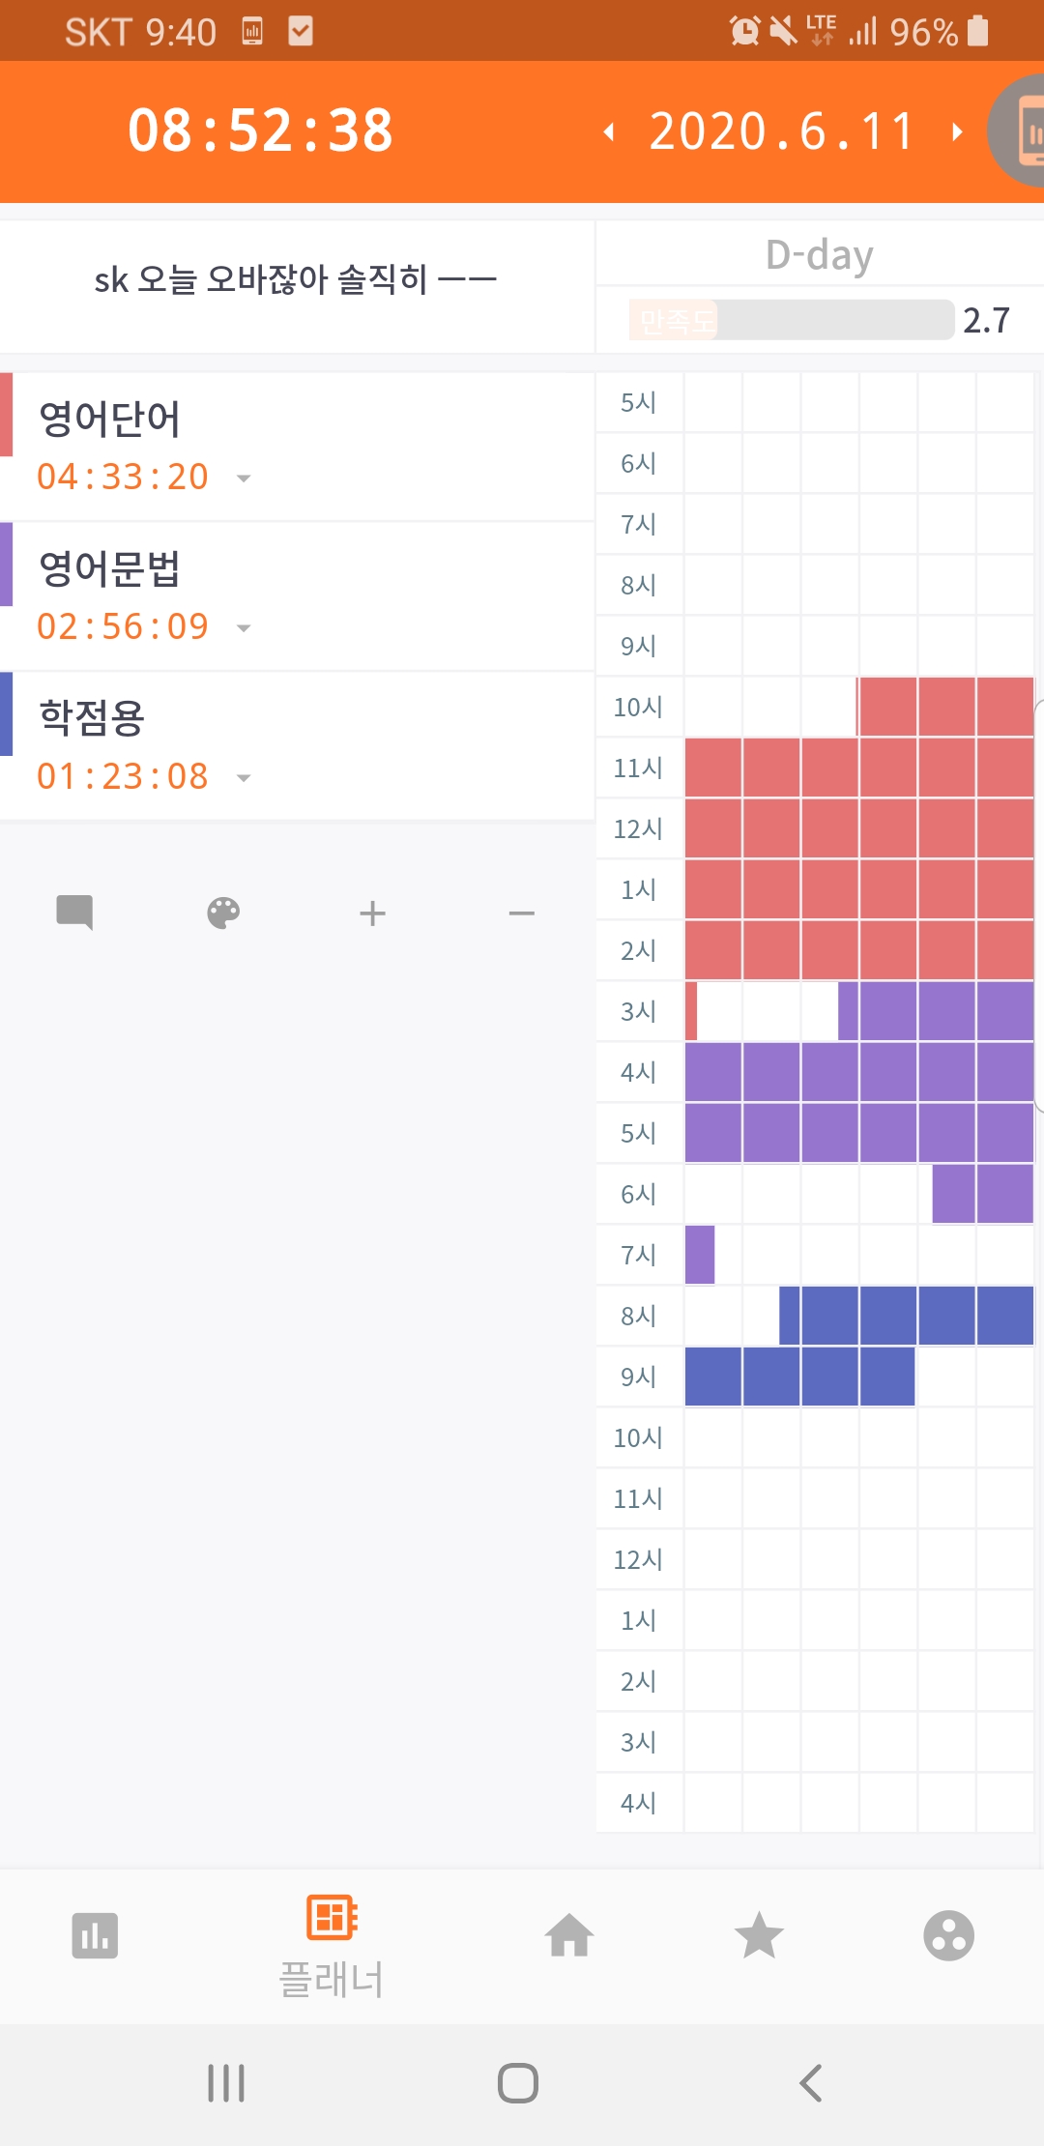
Task: Open the D-day section
Action: 819,255
